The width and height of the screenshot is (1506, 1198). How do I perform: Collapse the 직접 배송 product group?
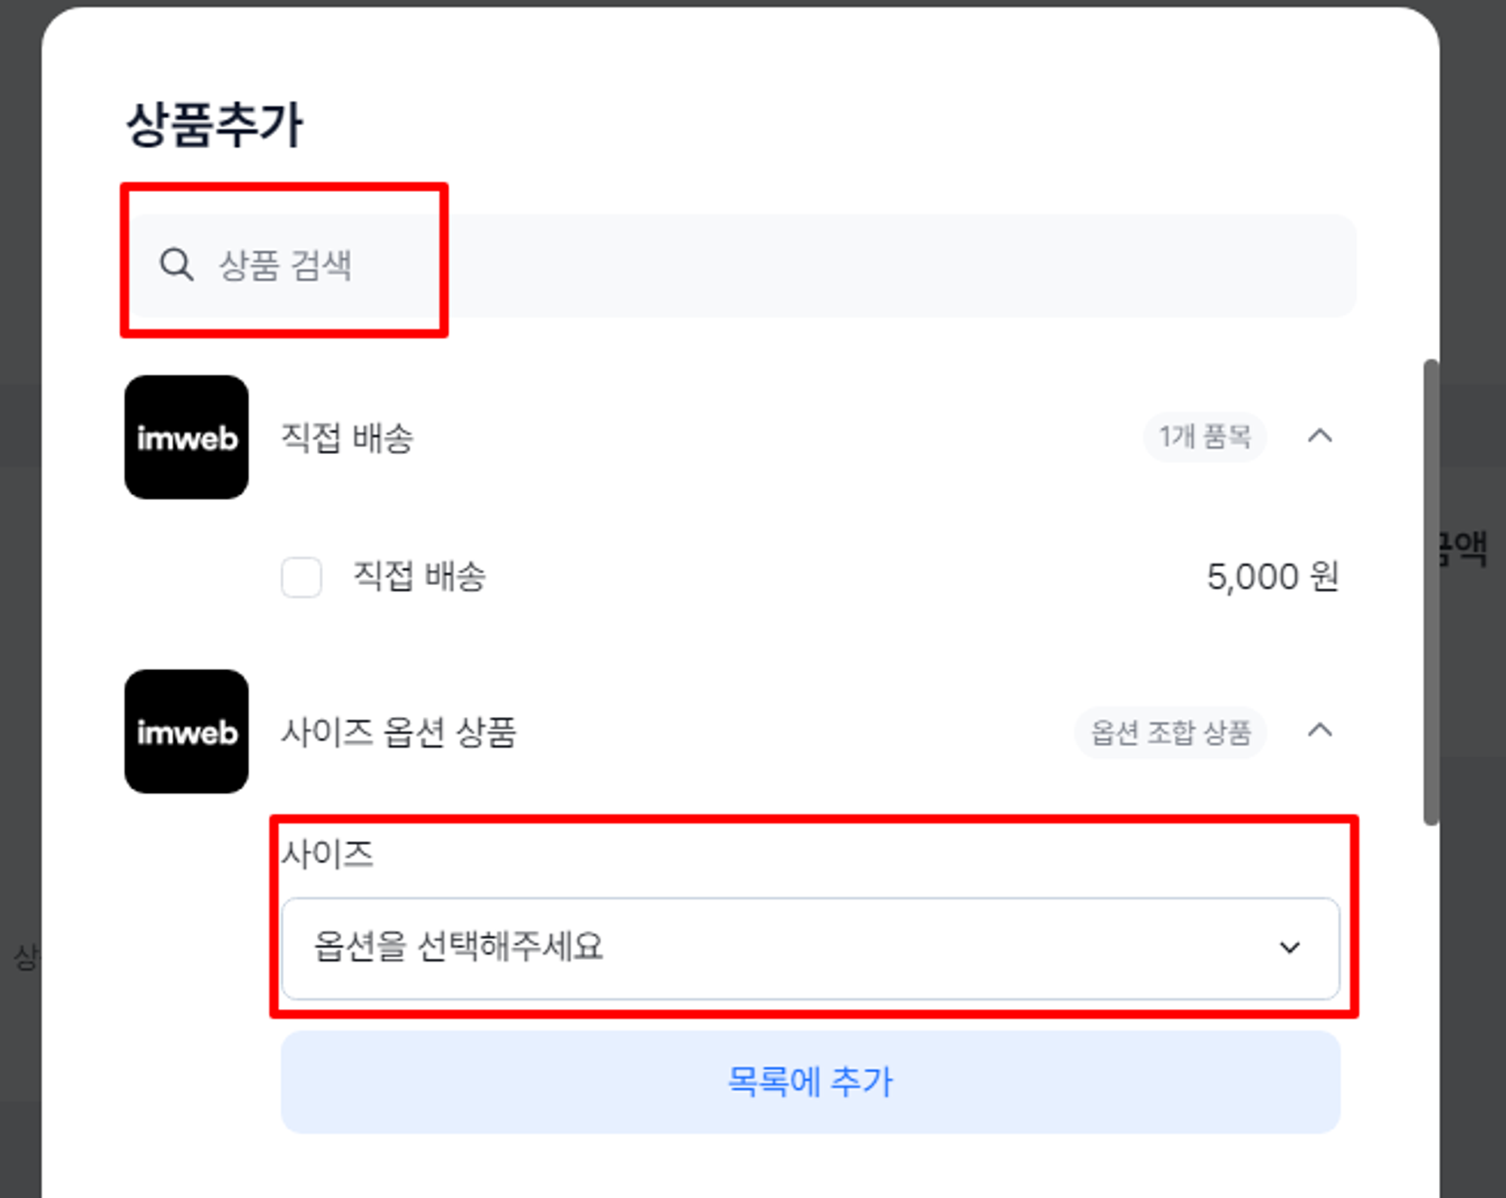coord(1320,436)
